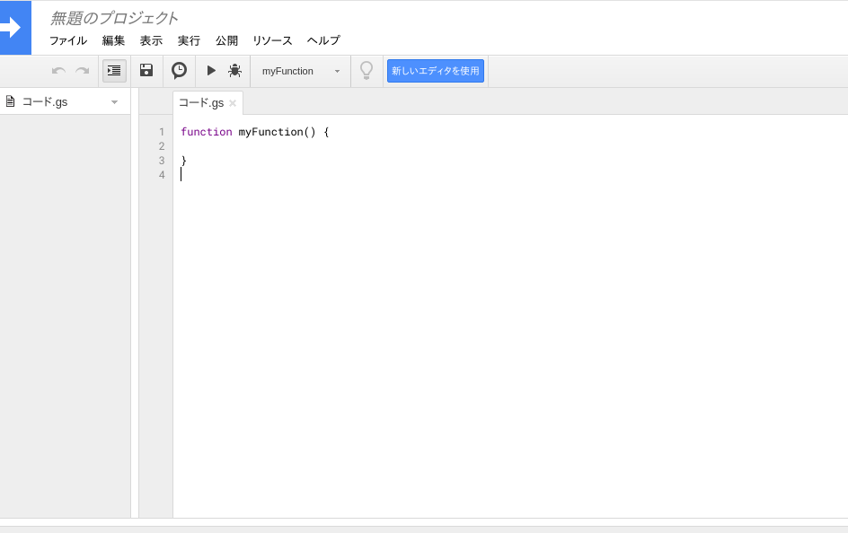
Task: Start the debugger using the bug icon
Action: (x=234, y=70)
